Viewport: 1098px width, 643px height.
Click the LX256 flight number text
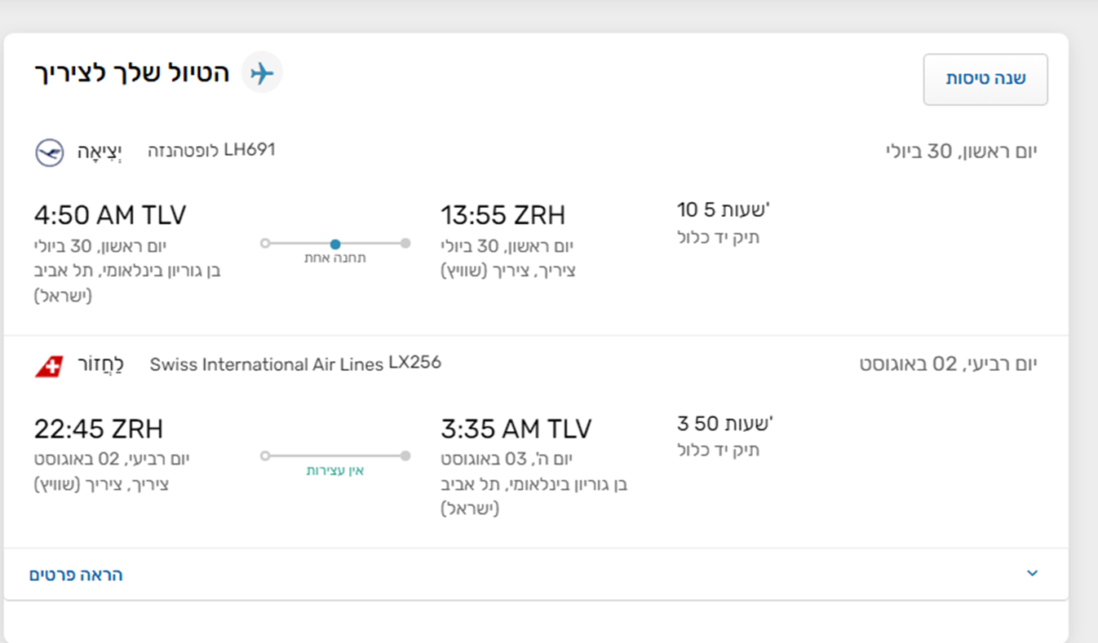click(414, 363)
